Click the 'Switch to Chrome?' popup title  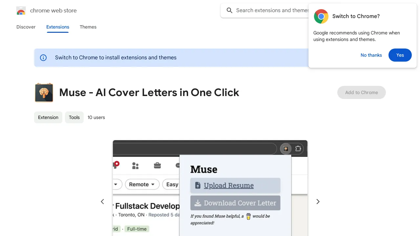[356, 16]
